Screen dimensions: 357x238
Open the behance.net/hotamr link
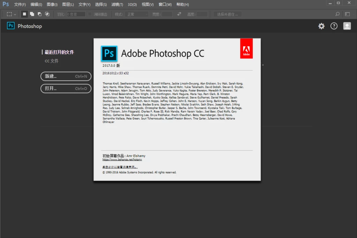122,159
